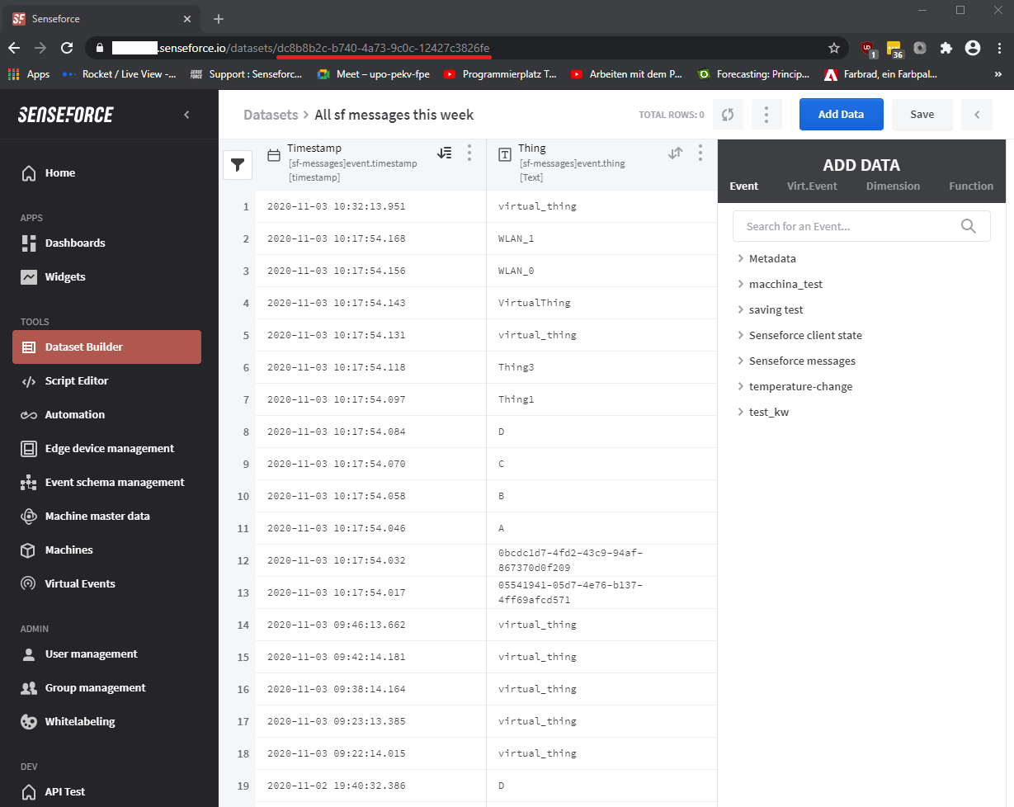Screen dimensions: 1014x807
Task: Show more bookmarks with the chevron
Action: tap(998, 74)
